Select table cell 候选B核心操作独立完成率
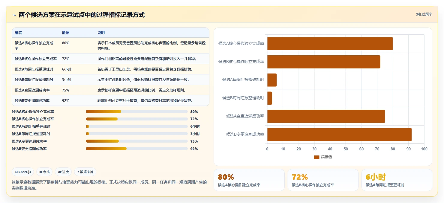The image size is (444, 203). click(x=36, y=59)
